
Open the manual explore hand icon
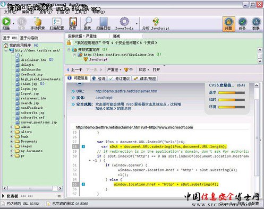pyautogui.click(x=38, y=22)
